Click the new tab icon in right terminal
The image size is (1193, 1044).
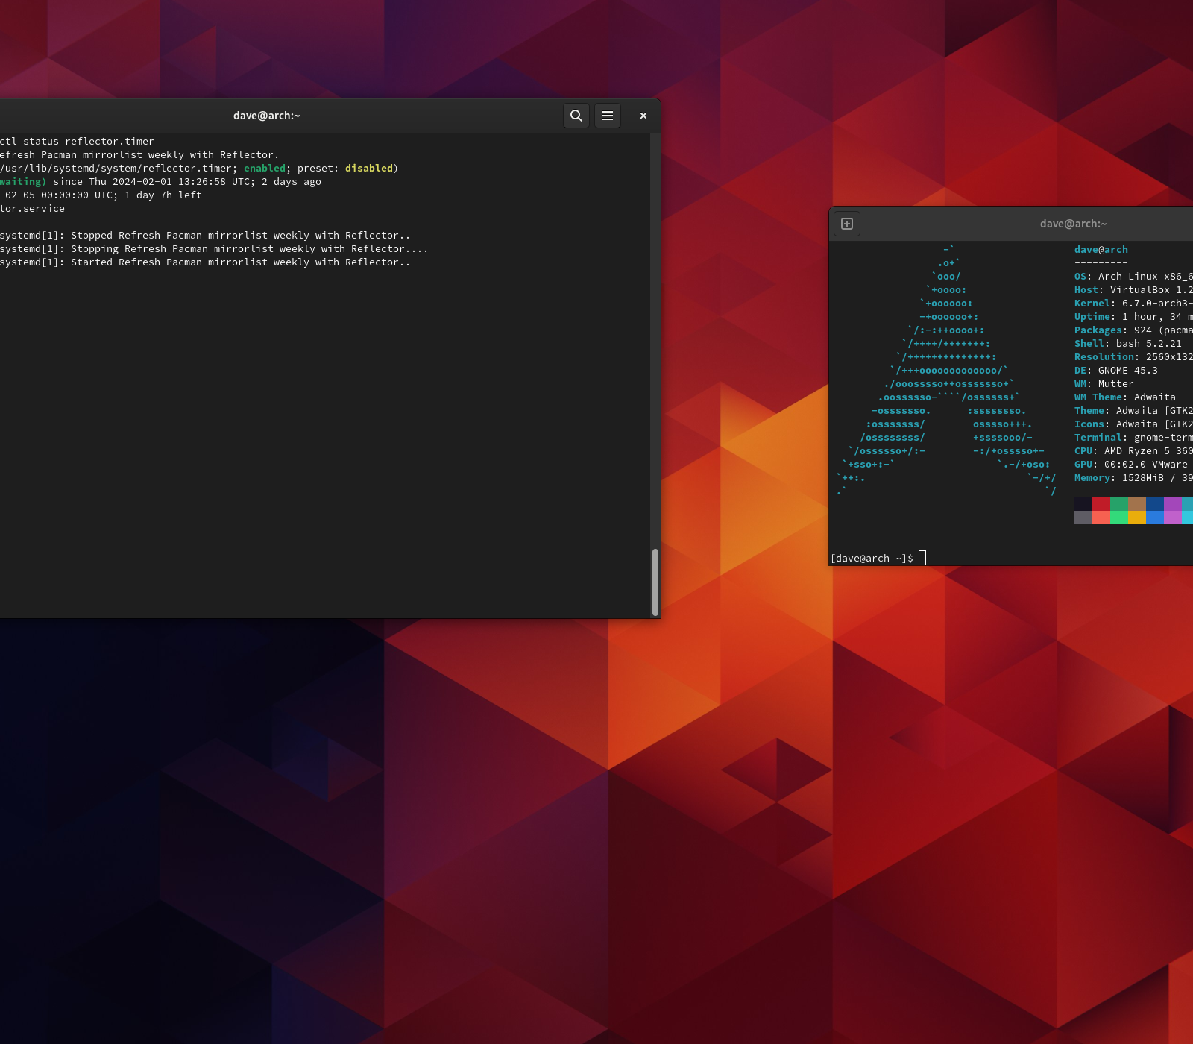[847, 224]
